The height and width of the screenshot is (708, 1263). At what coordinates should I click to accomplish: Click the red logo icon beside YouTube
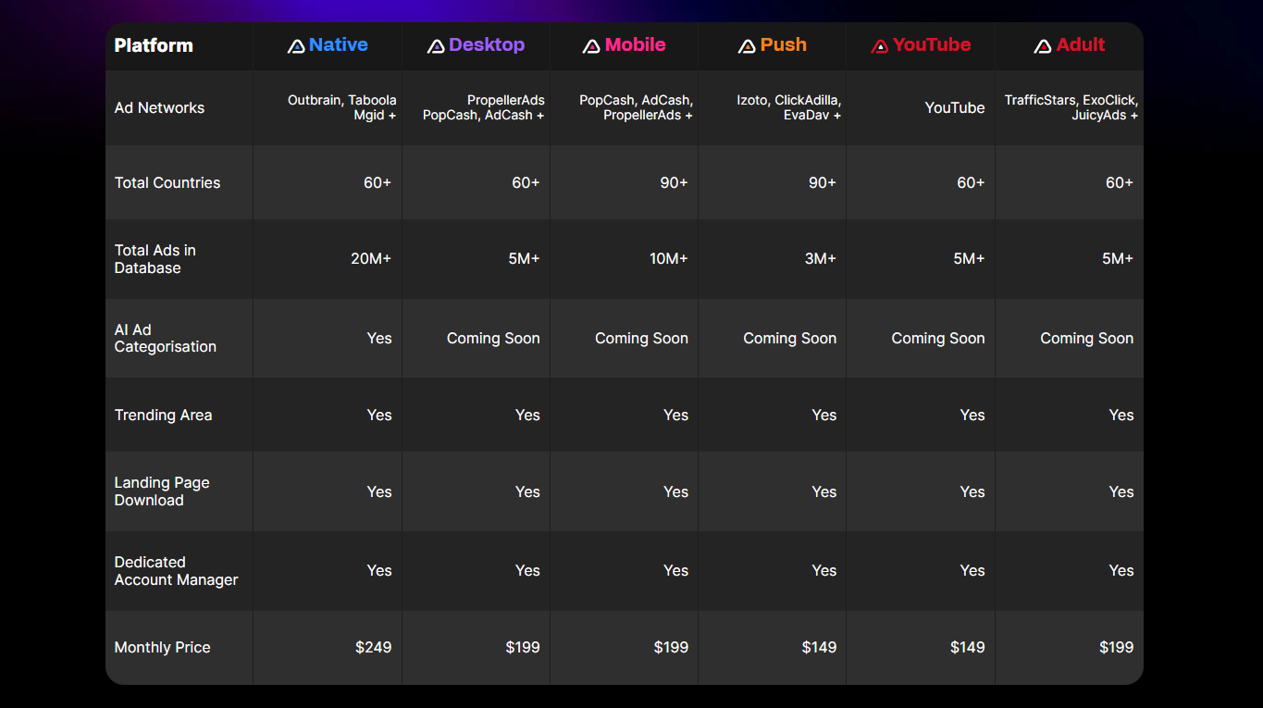point(880,46)
